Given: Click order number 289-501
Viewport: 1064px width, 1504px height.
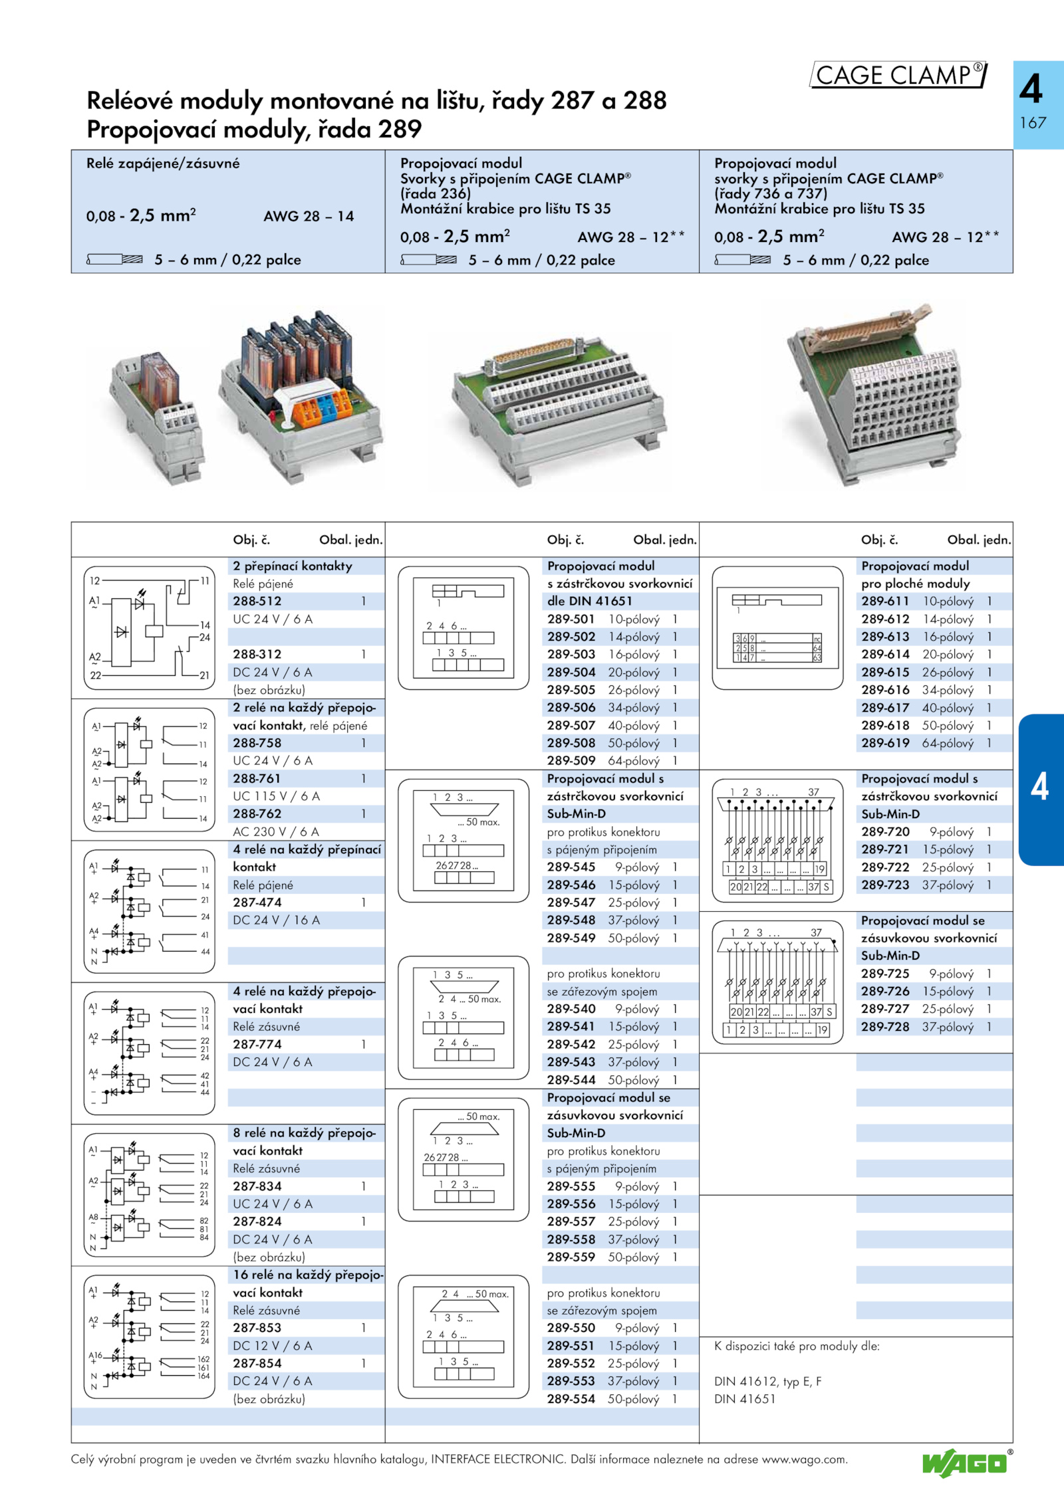Looking at the screenshot, I should pos(571,619).
